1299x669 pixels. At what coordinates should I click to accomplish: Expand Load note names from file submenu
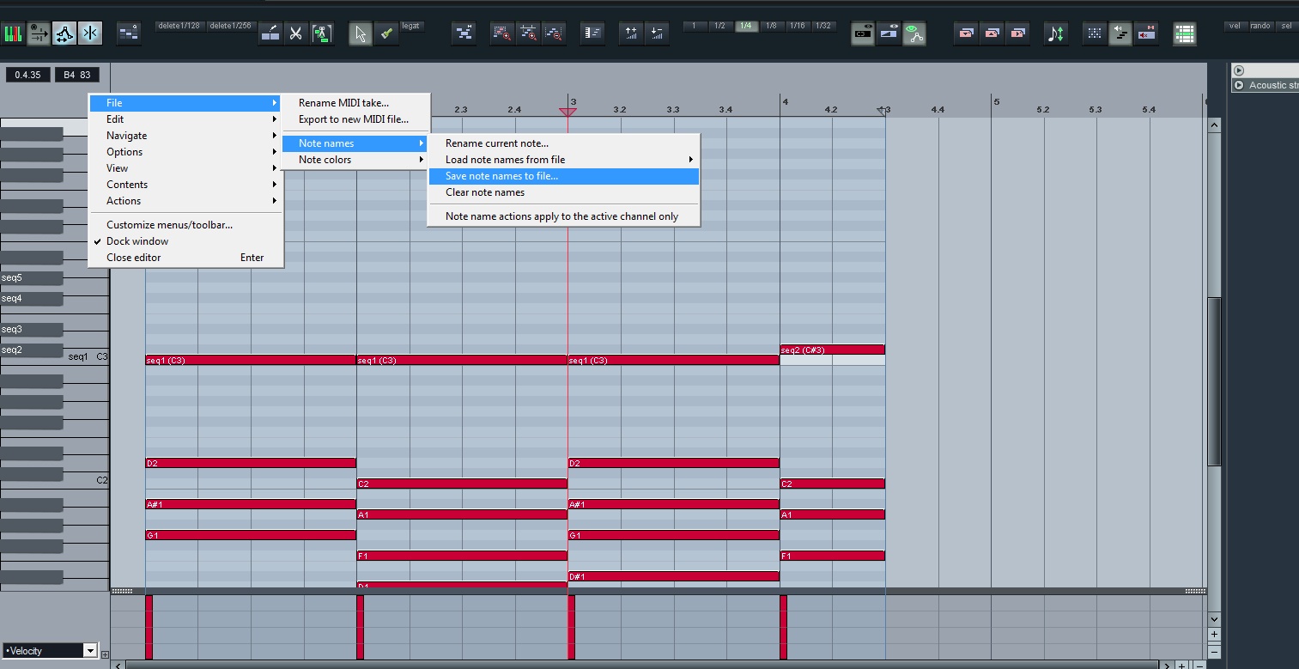click(564, 160)
